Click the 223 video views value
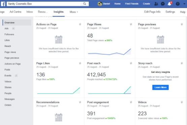Viewport: 187px width, 125px height. (x=142, y=114)
